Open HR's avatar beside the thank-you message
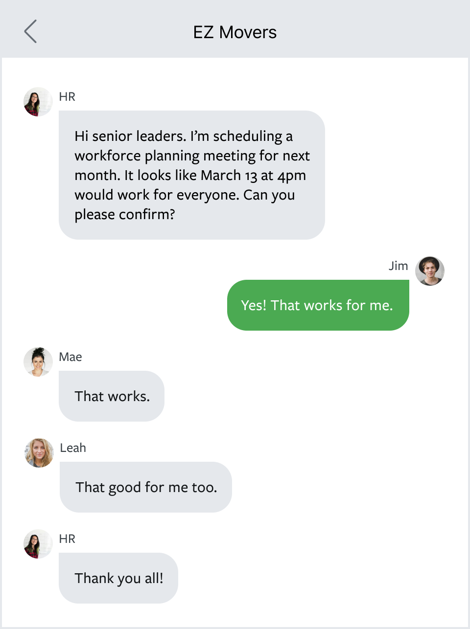The width and height of the screenshot is (470, 629). [x=37, y=544]
